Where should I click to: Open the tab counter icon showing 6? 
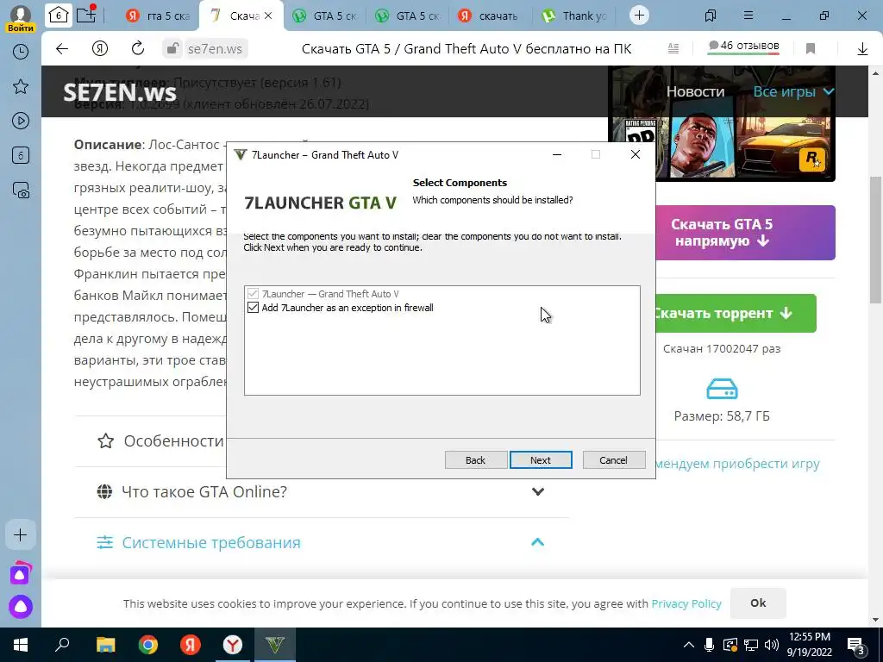tap(59, 16)
